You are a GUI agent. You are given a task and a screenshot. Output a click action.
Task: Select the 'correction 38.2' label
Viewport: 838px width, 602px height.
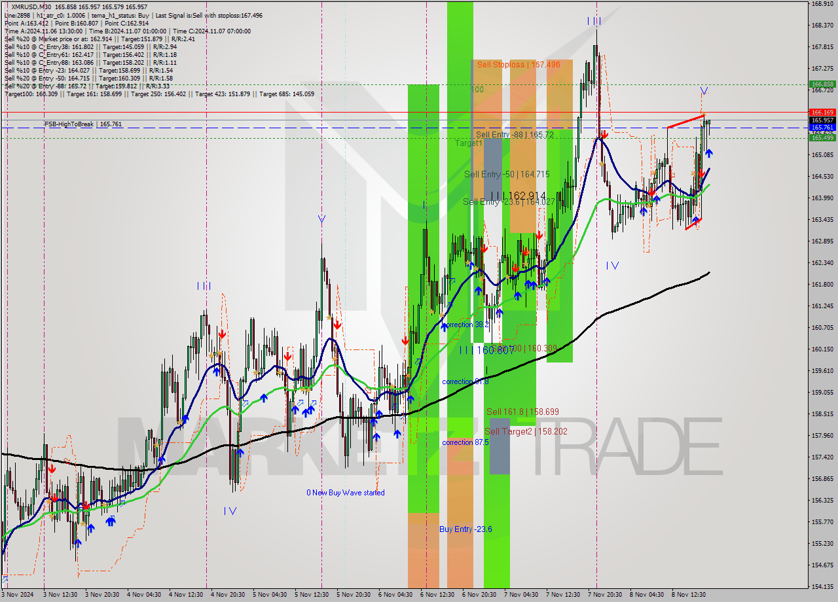click(465, 325)
